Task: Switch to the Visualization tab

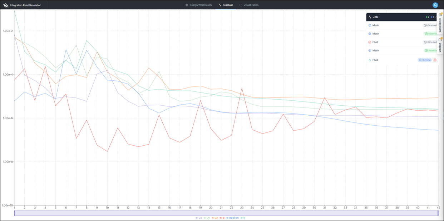Action: 250,5
